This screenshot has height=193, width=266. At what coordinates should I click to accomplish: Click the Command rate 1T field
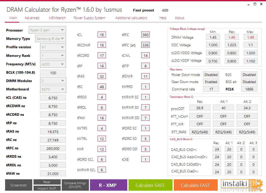pos(211,89)
